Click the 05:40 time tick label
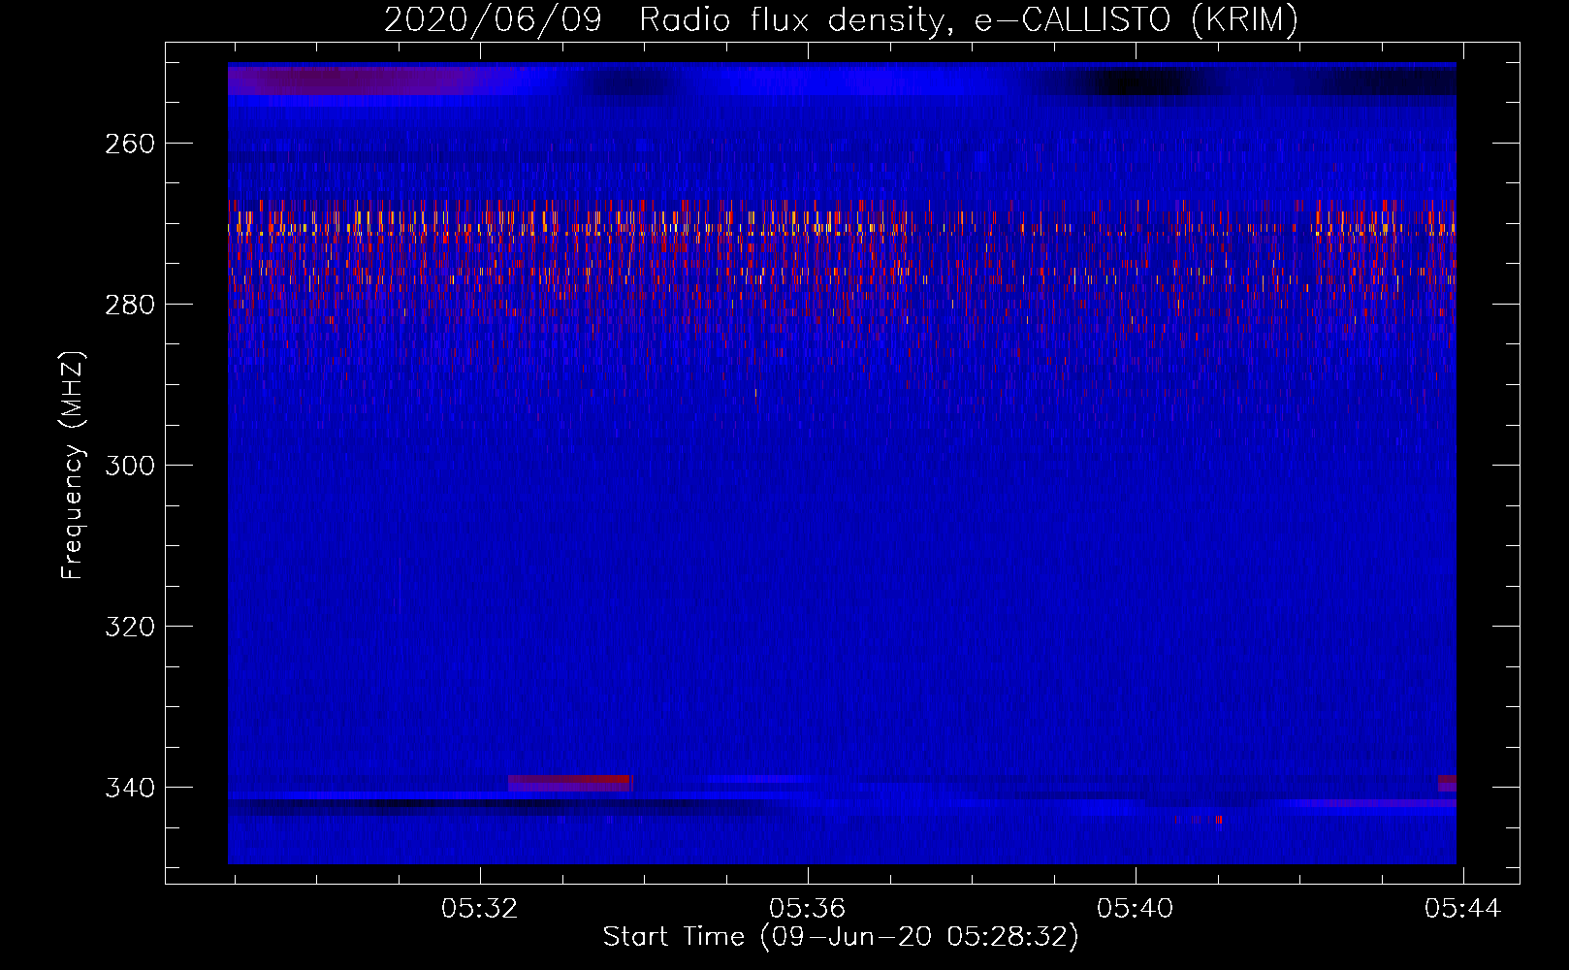Screen dimensions: 1569x970 point(1135,909)
